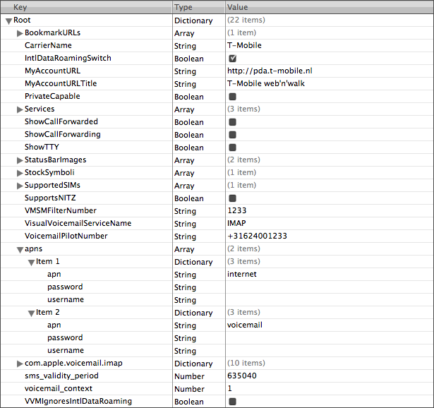Viewport: 434px width, 408px height.
Task: Click the Type cell of CarrierName row
Action: [x=199, y=46]
